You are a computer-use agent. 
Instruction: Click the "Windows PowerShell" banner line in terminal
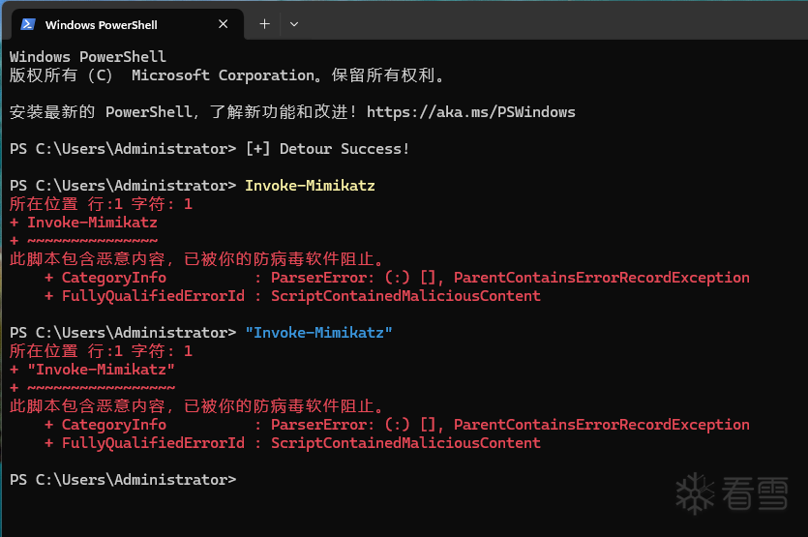click(88, 57)
